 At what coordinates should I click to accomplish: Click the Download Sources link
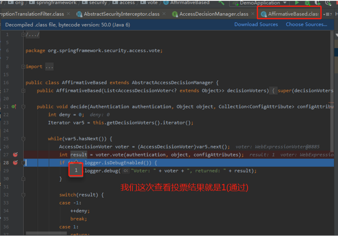[x=256, y=25]
